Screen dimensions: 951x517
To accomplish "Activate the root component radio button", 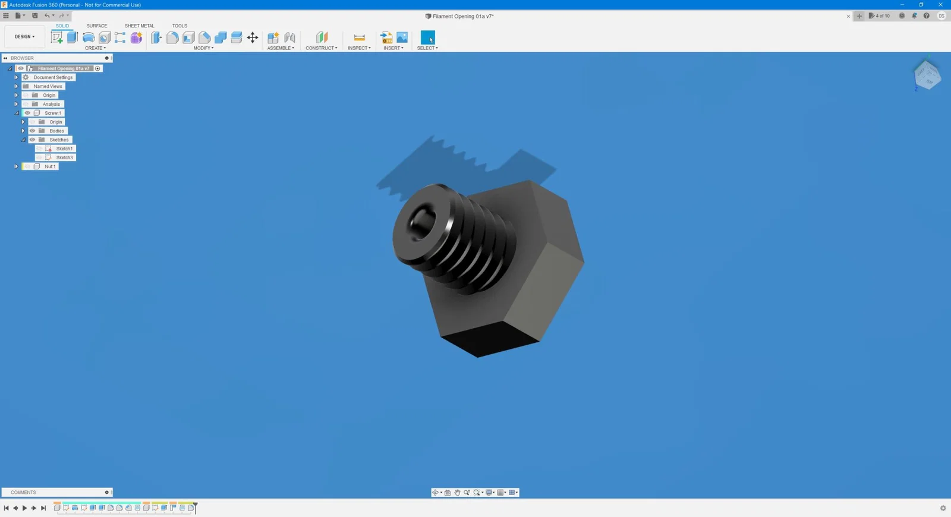I will click(x=98, y=68).
